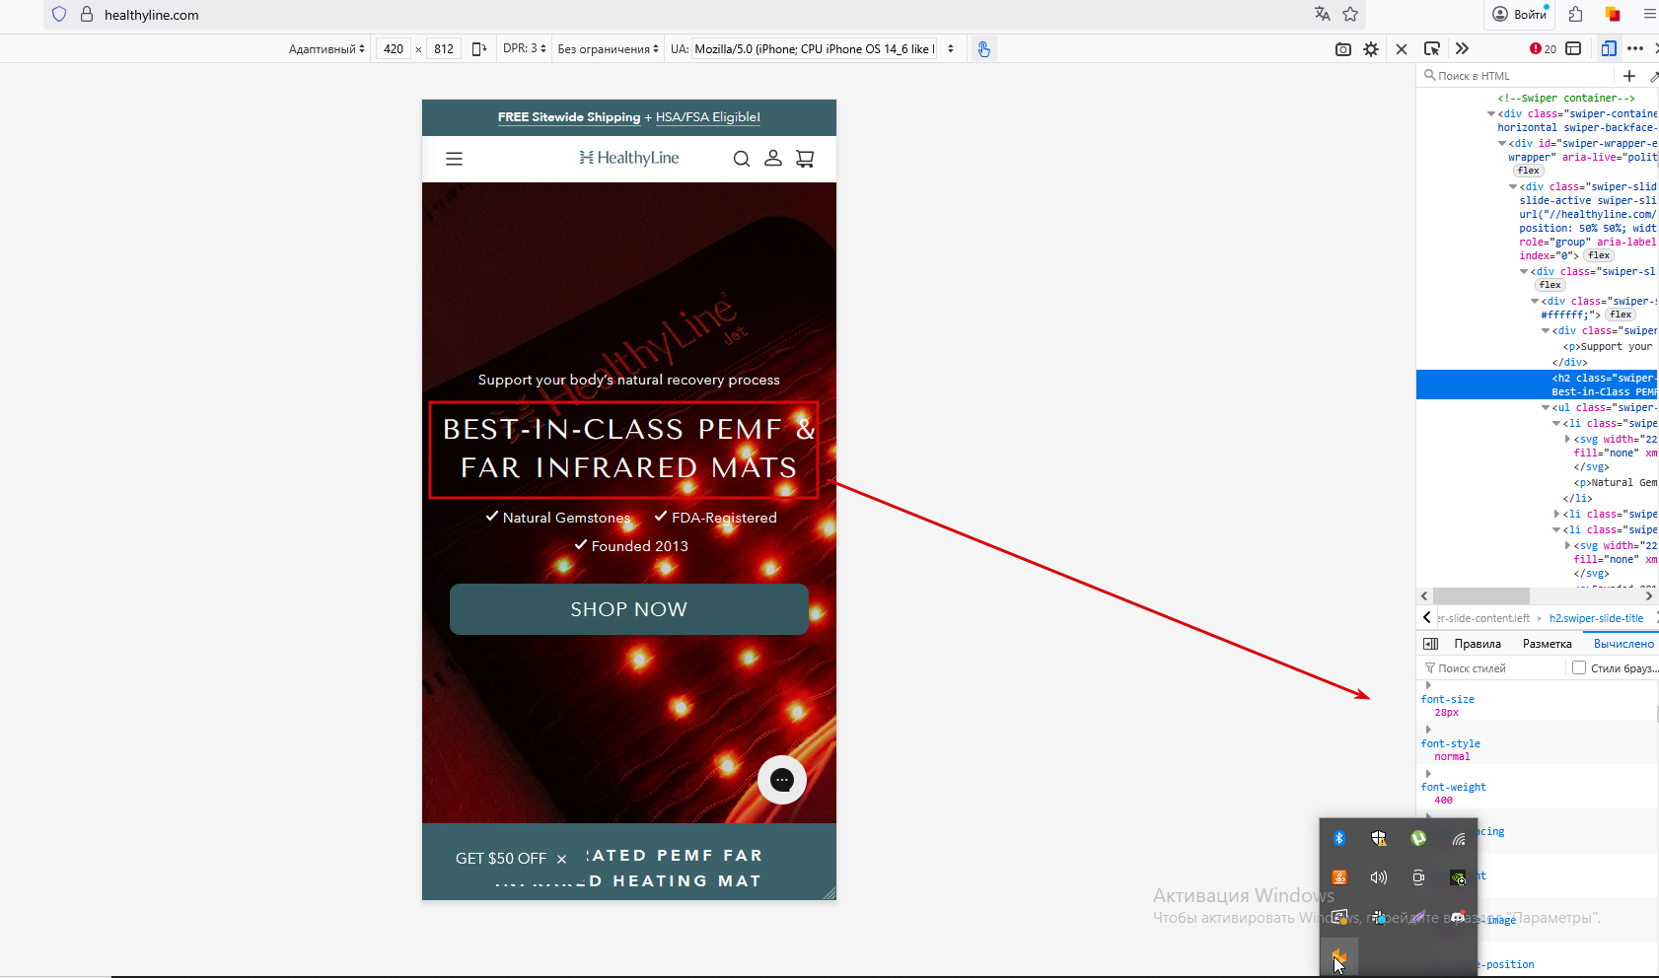This screenshot has width=1659, height=978.
Task: Open the page translation icon
Action: pyautogui.click(x=1323, y=14)
